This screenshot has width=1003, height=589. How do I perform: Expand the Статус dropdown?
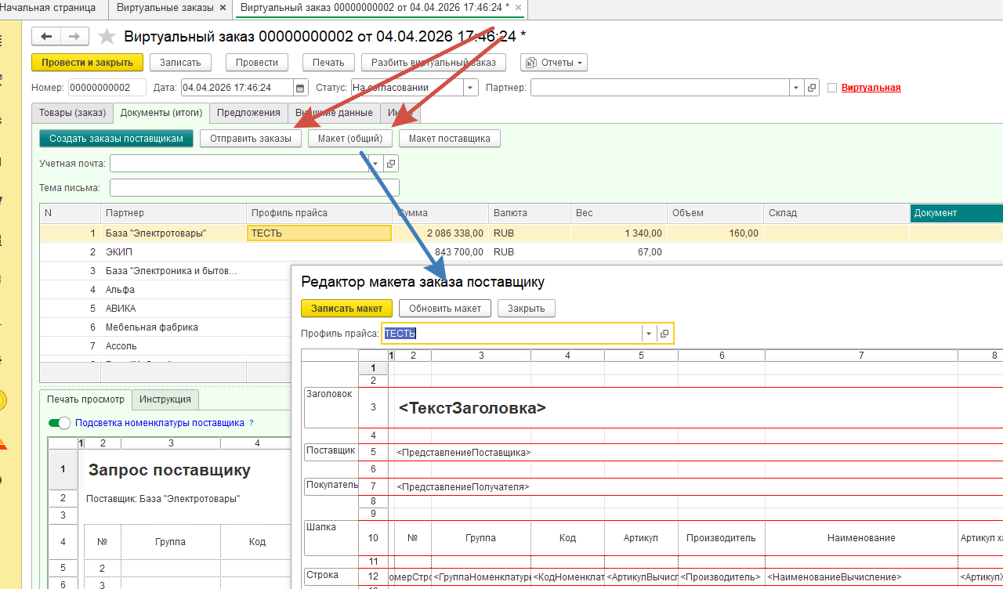pyautogui.click(x=470, y=88)
